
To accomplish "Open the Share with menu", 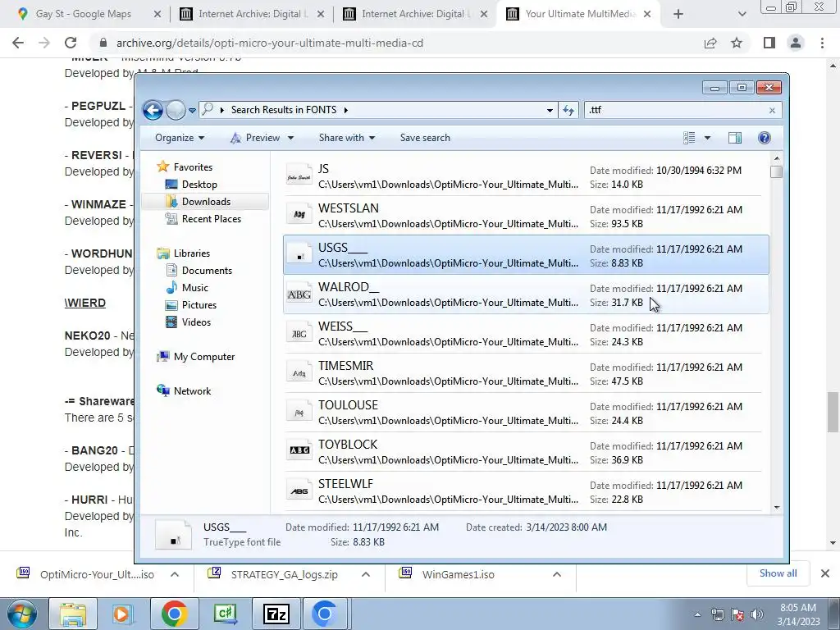I will tap(347, 138).
